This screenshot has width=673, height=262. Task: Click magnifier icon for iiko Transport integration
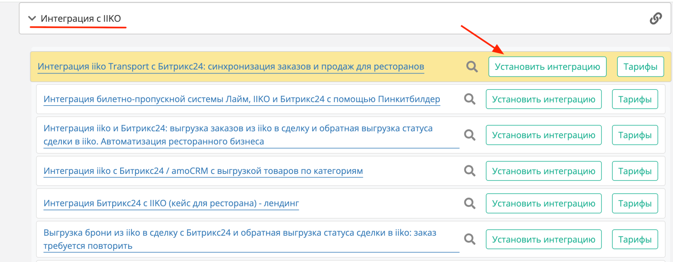472,67
